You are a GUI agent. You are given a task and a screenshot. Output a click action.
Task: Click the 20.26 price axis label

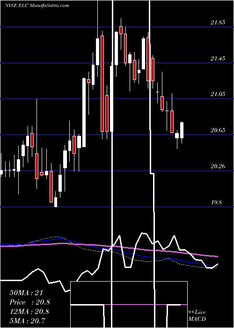coord(218,166)
